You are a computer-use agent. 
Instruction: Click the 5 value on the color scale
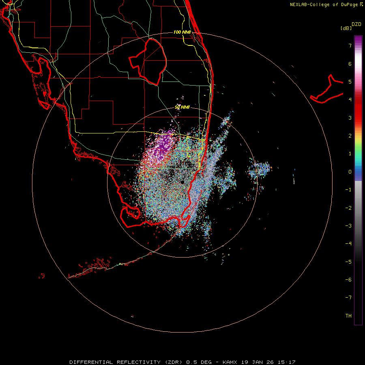tap(350, 82)
